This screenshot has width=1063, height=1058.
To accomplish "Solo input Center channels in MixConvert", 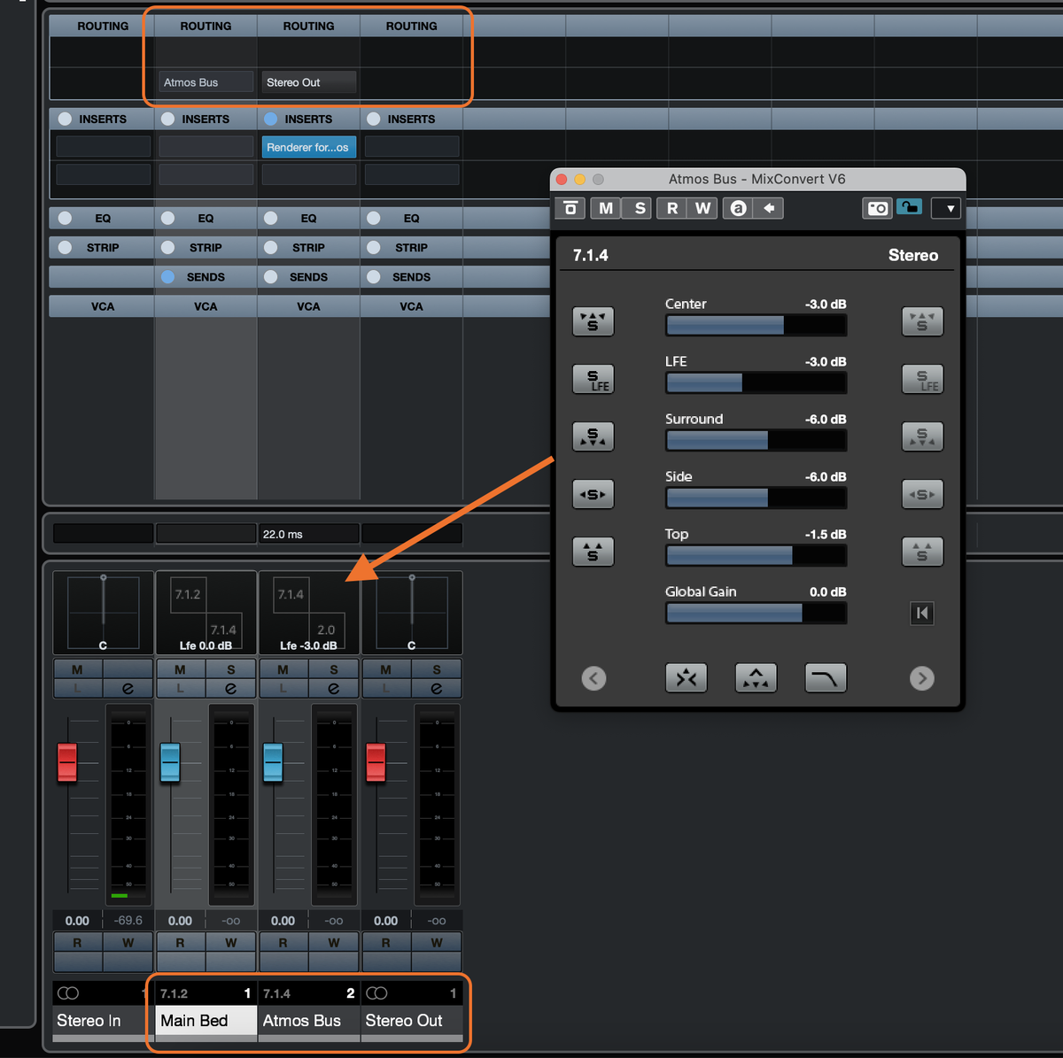I will click(x=593, y=321).
